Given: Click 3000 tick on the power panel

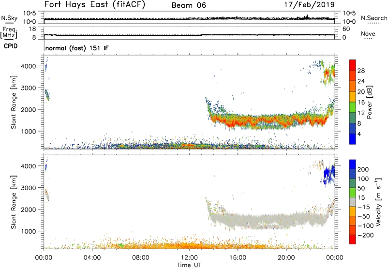Looking at the screenshot, I should pyautogui.click(x=29, y=88).
